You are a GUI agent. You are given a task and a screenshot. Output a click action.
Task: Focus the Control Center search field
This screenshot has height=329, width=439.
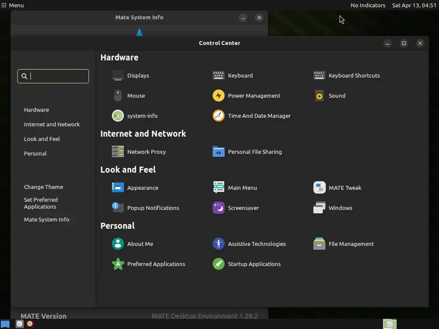pos(53,76)
